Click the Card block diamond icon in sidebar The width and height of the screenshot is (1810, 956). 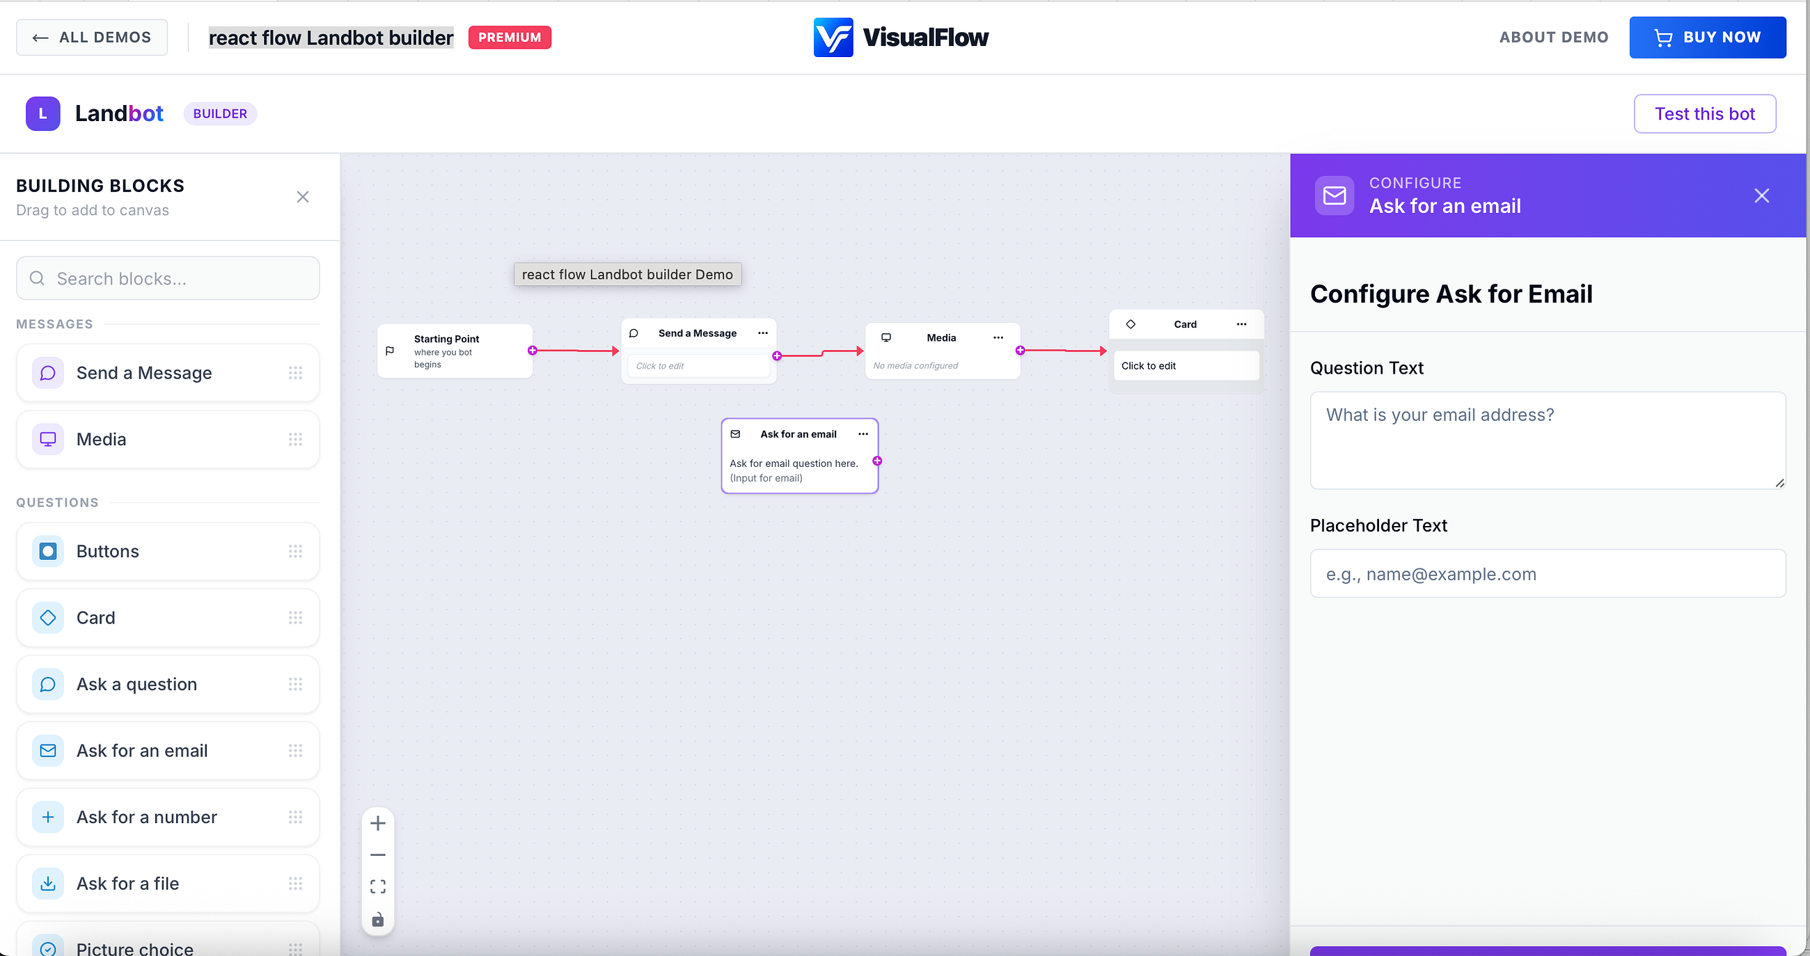pos(48,617)
